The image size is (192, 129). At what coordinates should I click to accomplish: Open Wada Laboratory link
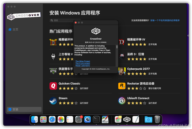point(83,66)
